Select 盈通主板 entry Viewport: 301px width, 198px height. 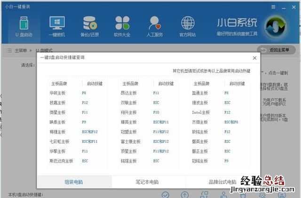coord(200,93)
